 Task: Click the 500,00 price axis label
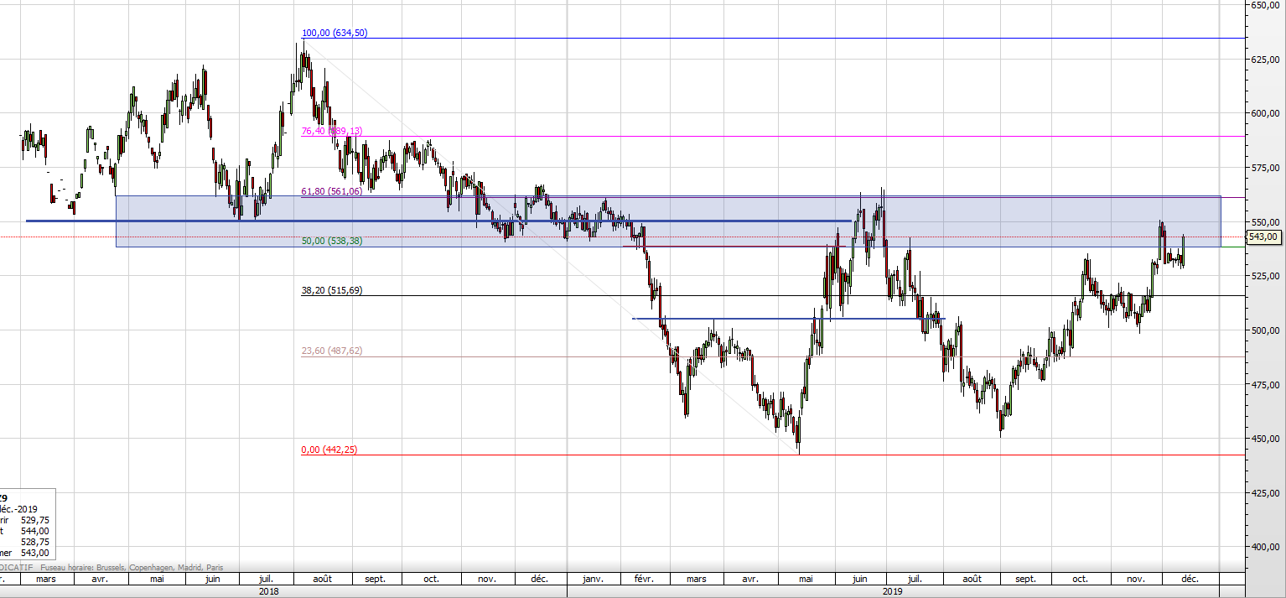click(1263, 330)
